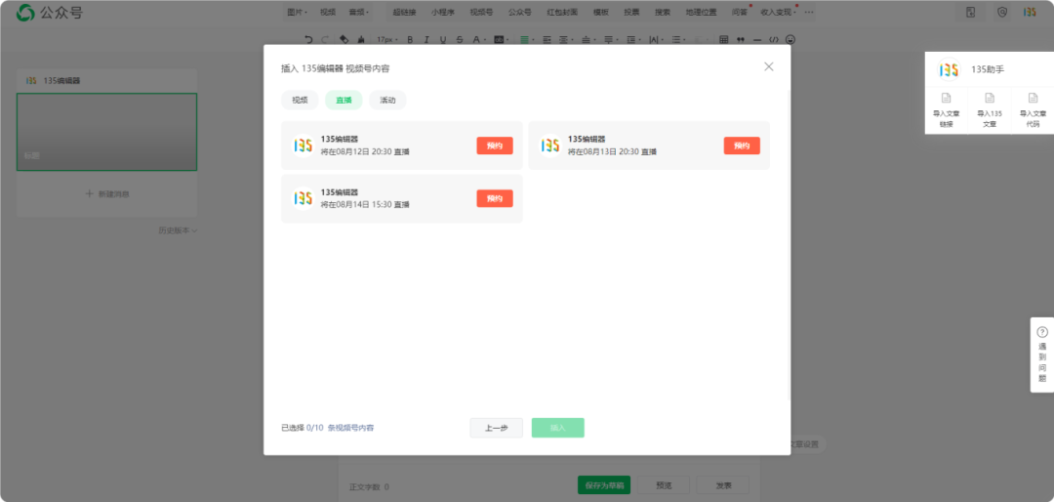Click 投票 in the top menu

[x=631, y=12]
